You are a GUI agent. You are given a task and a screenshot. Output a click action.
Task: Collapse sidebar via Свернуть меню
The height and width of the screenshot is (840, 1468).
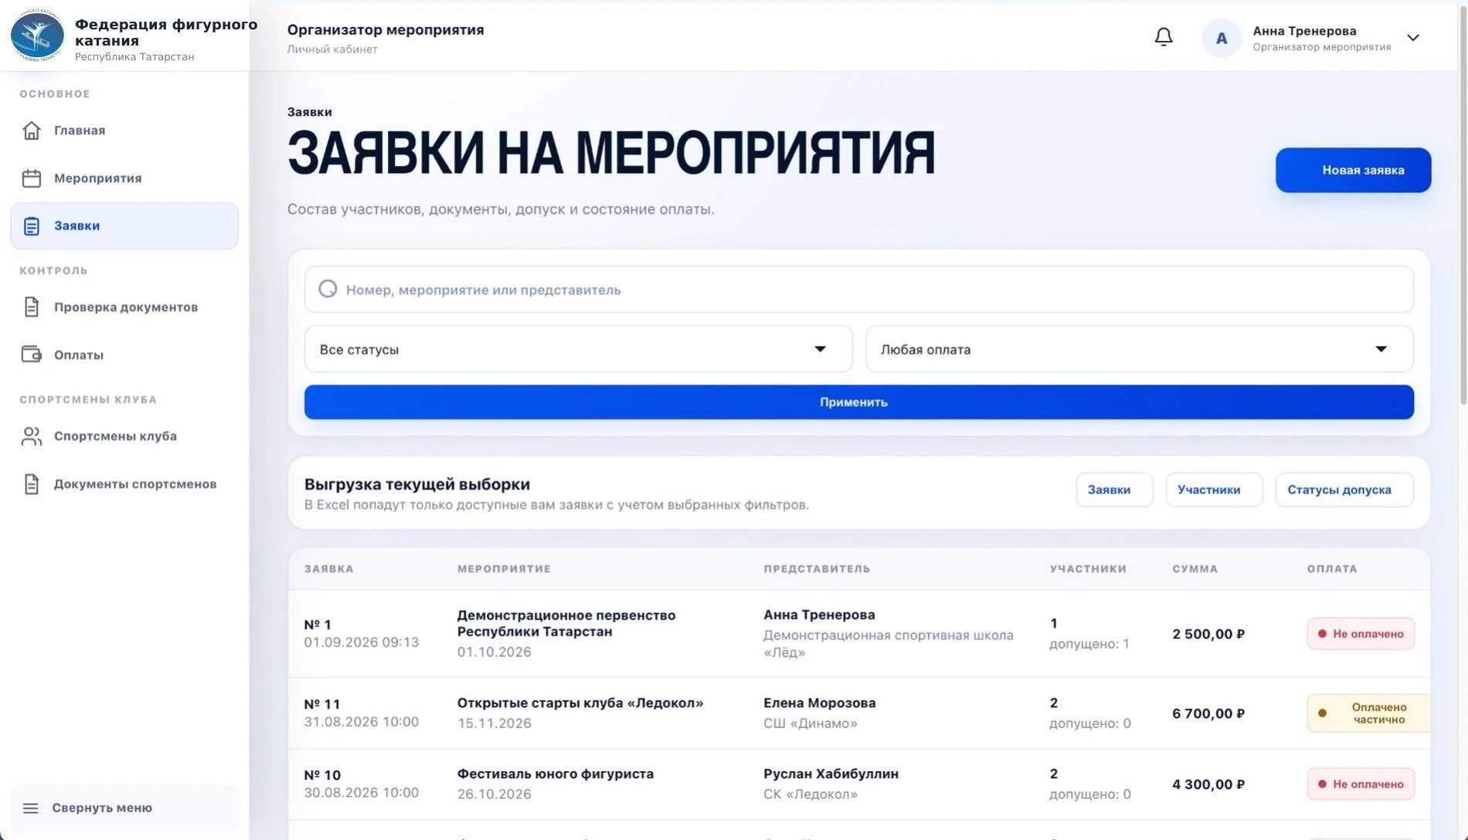tap(124, 808)
